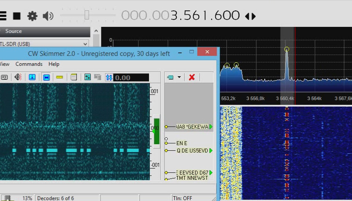Collapse the Source panel header
The width and height of the screenshot is (352, 201).
(x=45, y=31)
